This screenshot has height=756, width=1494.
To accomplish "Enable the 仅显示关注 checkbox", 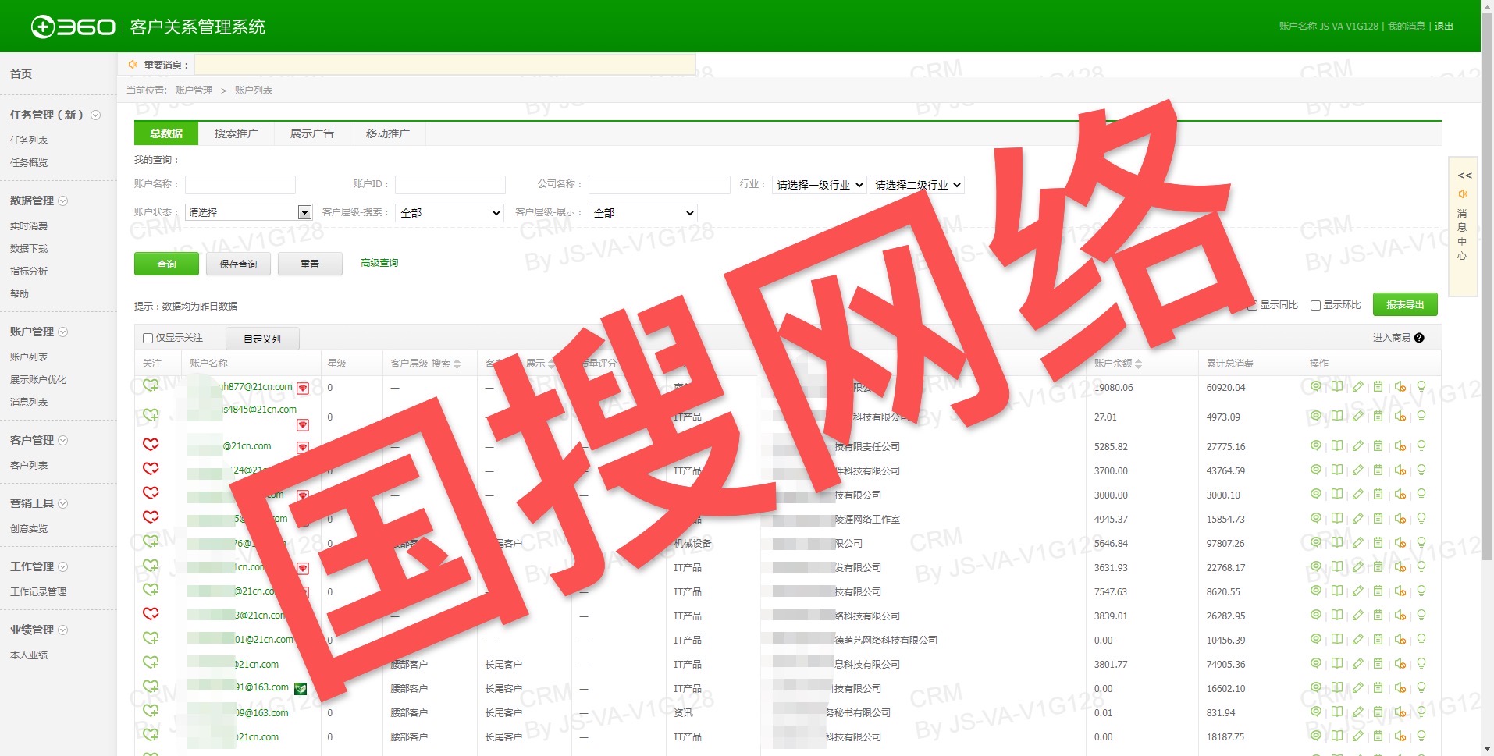I will click(x=148, y=338).
